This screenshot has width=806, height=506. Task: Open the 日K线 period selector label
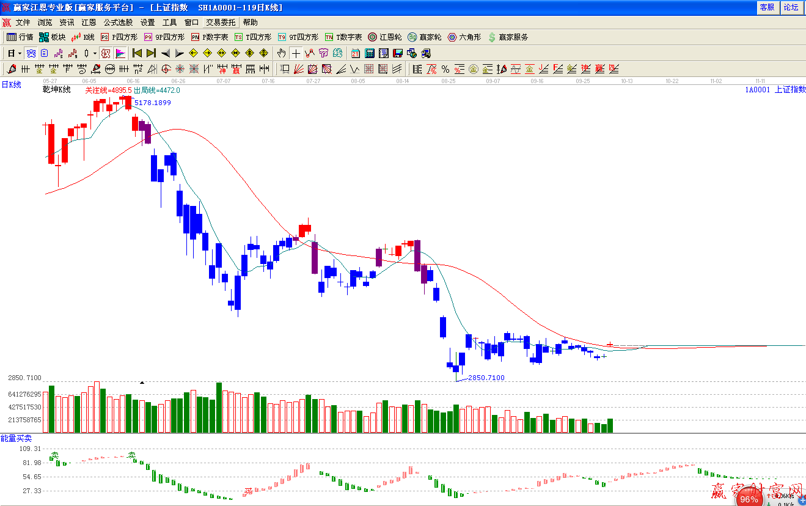(x=11, y=85)
